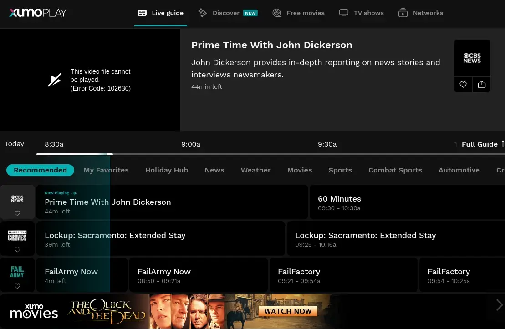
Task: Open FailFactory at 09:54
Action: coord(462,275)
